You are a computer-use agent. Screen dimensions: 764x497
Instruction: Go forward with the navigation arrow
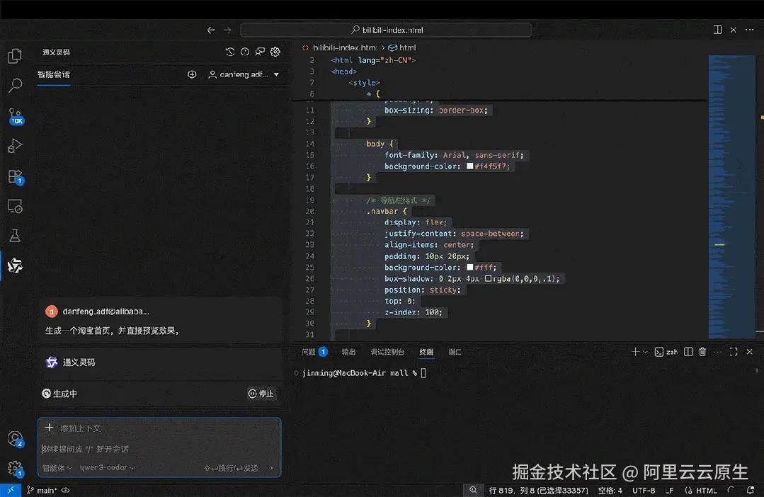(x=227, y=30)
